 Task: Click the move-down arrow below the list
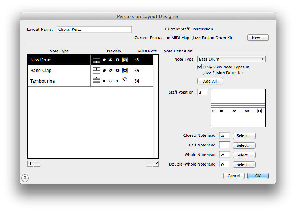(x=155, y=163)
